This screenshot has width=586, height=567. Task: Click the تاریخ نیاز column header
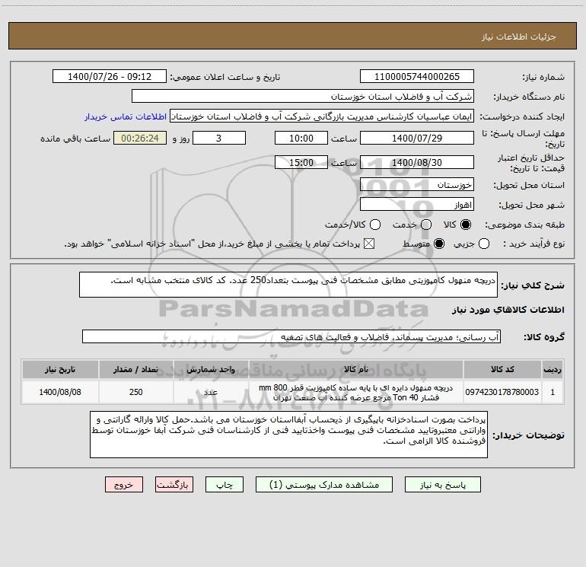60,369
